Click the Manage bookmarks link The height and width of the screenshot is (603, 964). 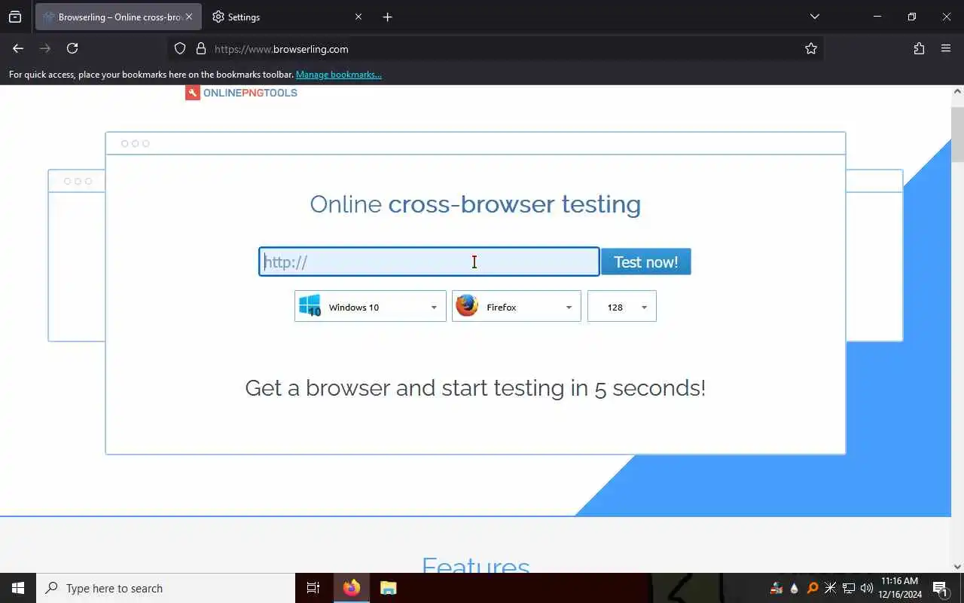pyautogui.click(x=339, y=75)
